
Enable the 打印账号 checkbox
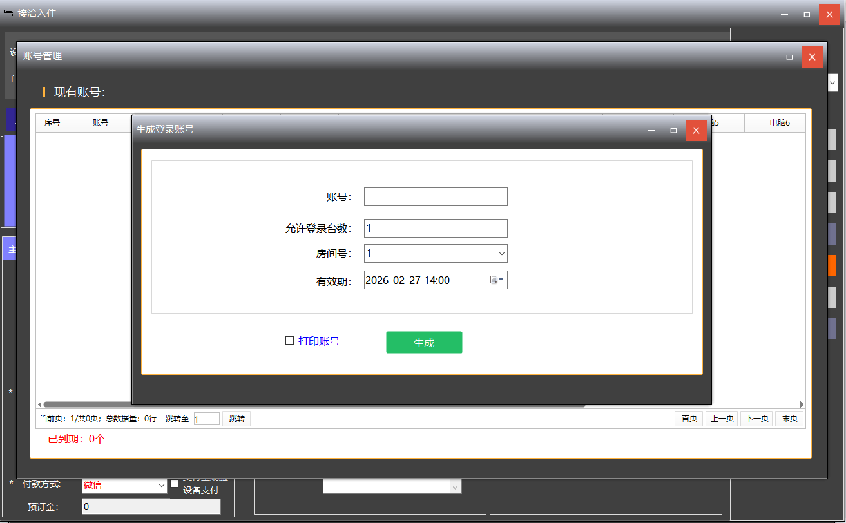coord(290,341)
